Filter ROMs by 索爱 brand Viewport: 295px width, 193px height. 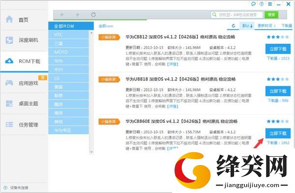coord(68,87)
